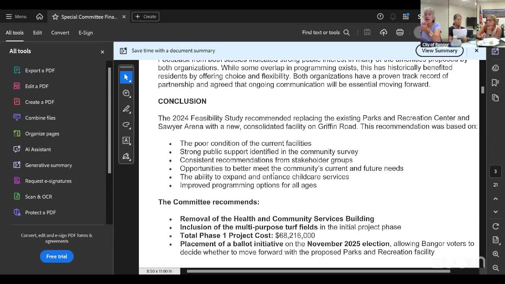
Task: Close the All tools panel
Action: point(102,52)
